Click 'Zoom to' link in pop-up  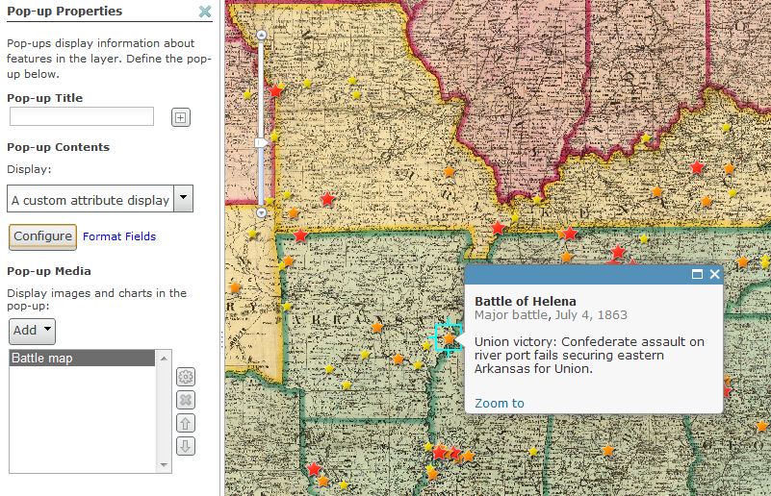coord(500,403)
